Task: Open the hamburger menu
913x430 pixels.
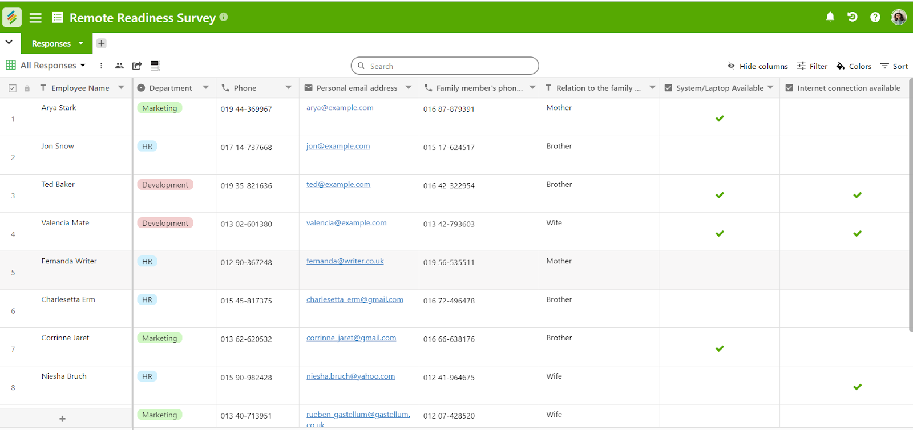Action: tap(35, 18)
